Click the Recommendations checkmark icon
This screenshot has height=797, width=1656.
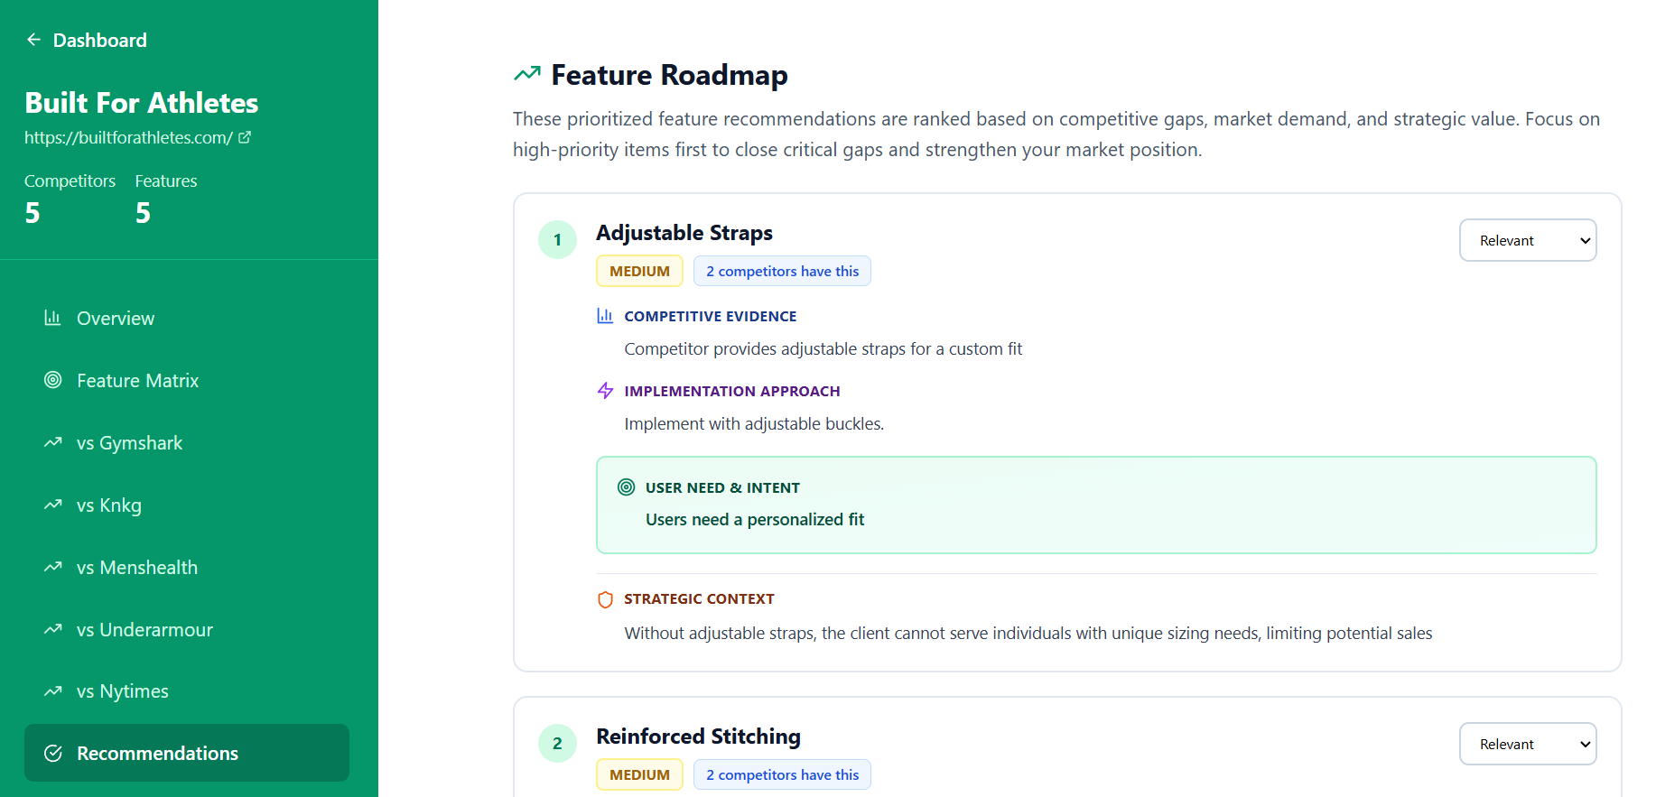(53, 752)
